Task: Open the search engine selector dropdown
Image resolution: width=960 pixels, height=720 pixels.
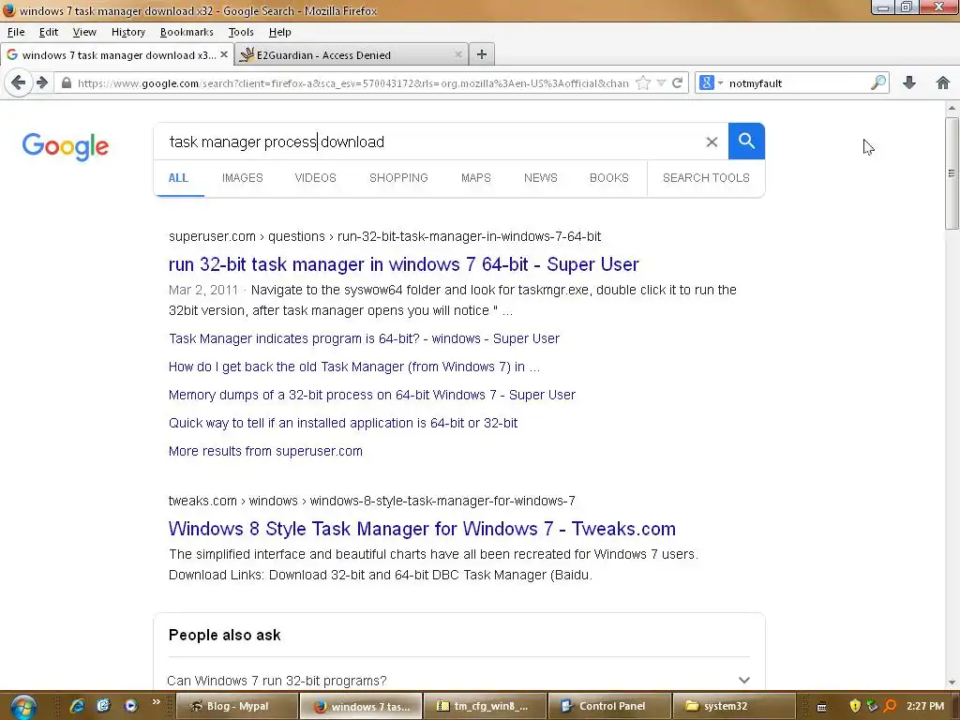Action: tap(711, 82)
